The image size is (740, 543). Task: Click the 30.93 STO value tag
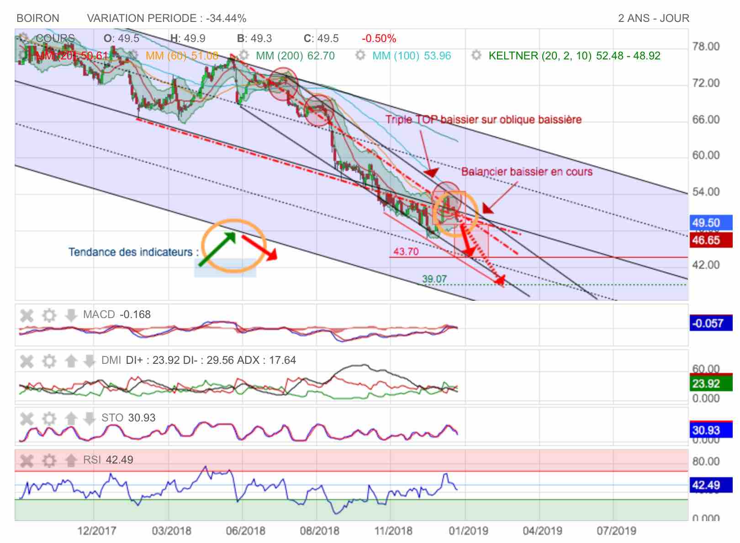point(710,430)
